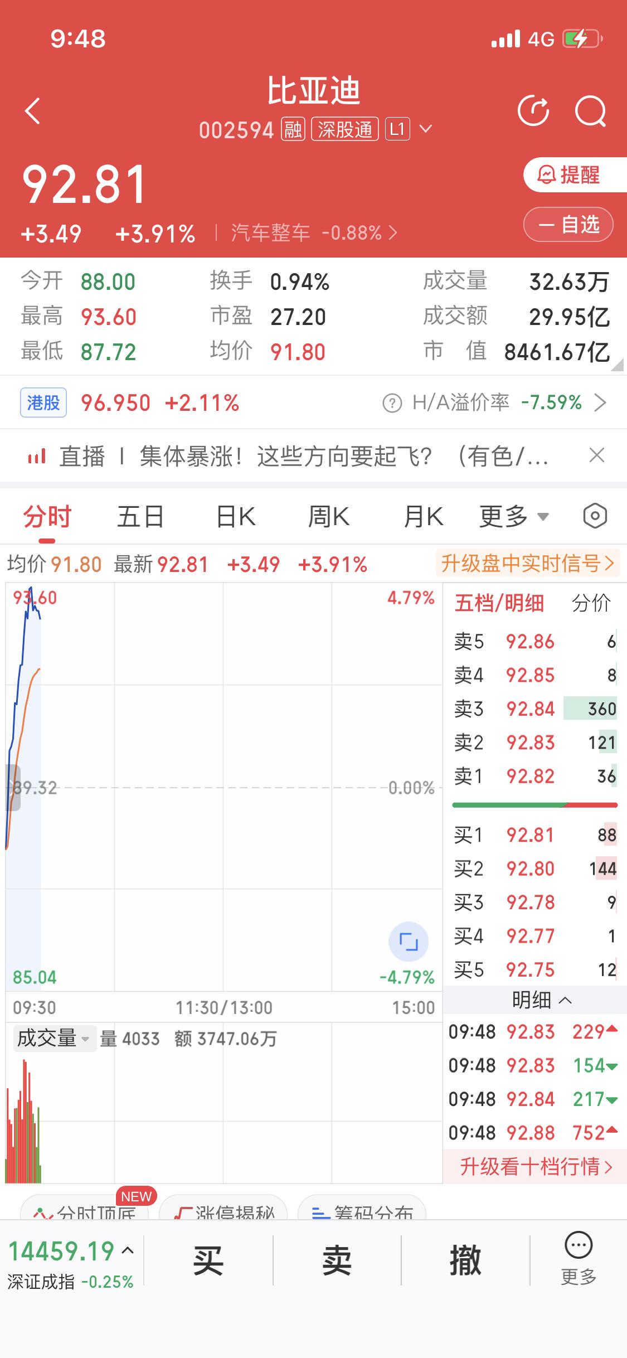
Task: Tap the stock code 002594
Action: (x=236, y=130)
